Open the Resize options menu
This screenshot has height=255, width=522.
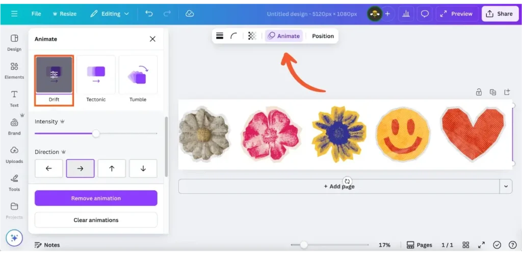pyautogui.click(x=63, y=14)
